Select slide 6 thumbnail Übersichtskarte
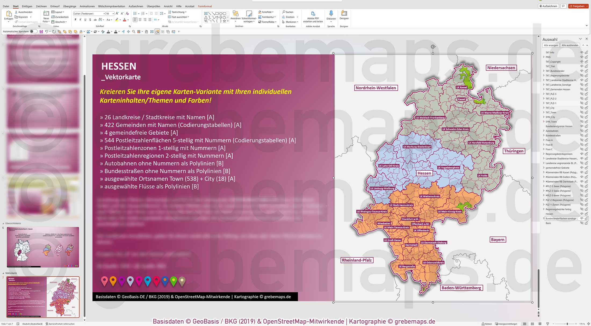 43,247
